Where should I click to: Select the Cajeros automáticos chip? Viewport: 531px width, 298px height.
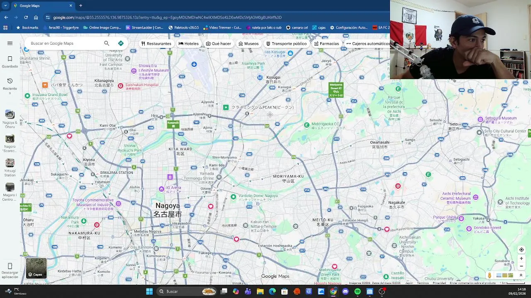[367, 43]
